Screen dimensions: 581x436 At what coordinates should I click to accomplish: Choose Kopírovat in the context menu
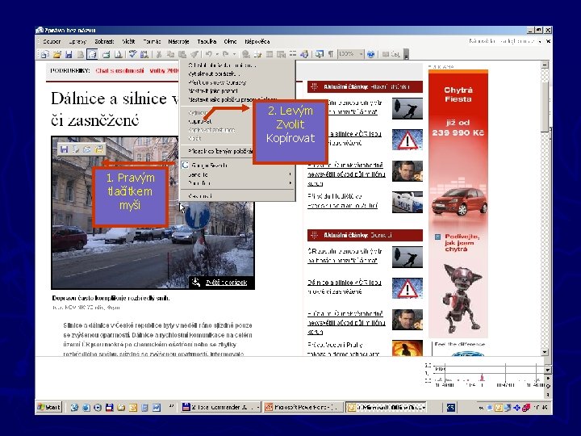(x=200, y=121)
